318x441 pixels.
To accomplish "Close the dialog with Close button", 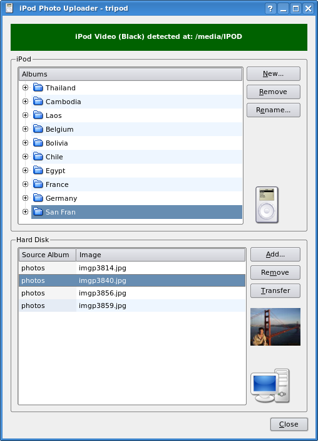I will point(289,424).
